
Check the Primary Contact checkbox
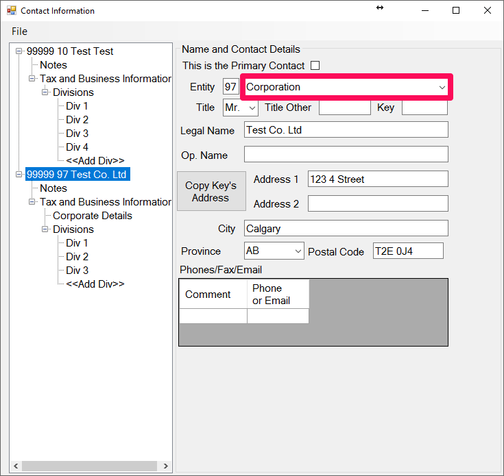[315, 66]
